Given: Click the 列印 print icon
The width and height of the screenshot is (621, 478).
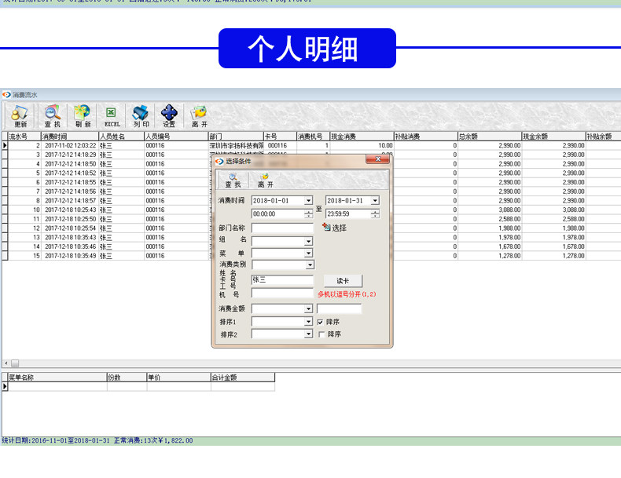Looking at the screenshot, I should [141, 116].
